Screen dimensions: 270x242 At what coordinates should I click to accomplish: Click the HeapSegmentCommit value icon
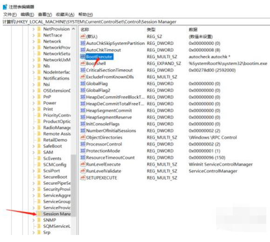[83, 111]
